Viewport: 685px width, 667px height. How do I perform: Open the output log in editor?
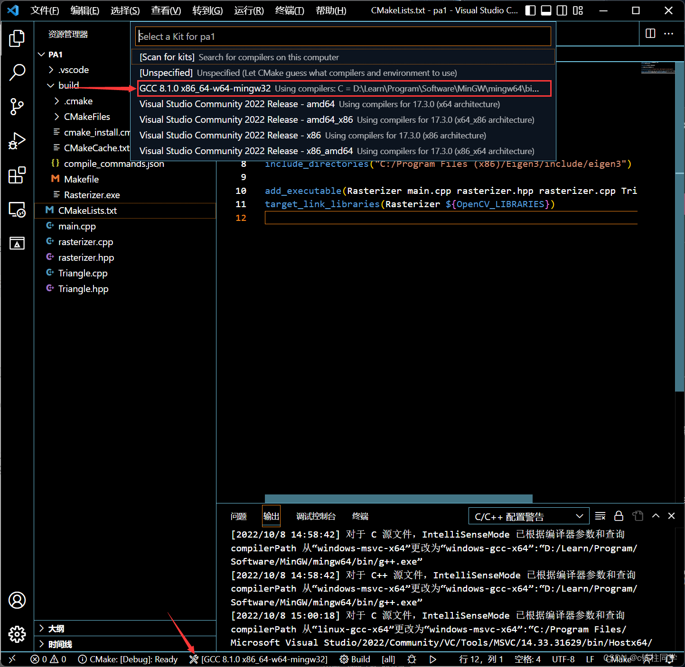(x=638, y=516)
